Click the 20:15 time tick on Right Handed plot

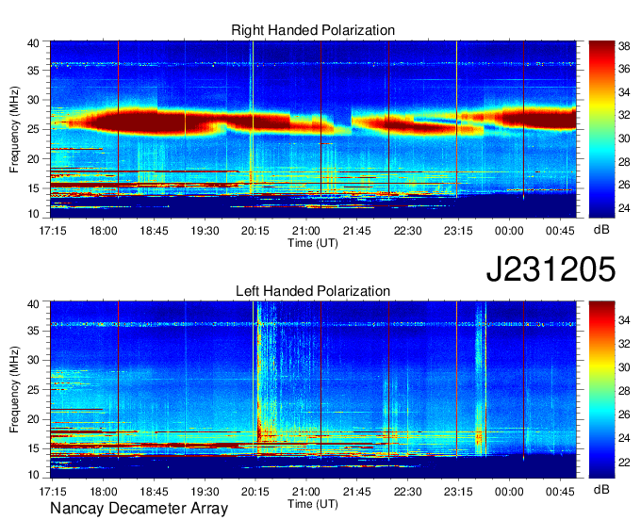[255, 231]
